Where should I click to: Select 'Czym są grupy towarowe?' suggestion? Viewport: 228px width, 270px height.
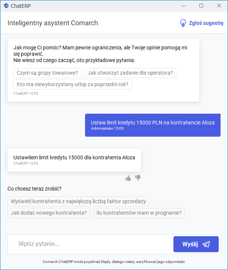pos(47,73)
